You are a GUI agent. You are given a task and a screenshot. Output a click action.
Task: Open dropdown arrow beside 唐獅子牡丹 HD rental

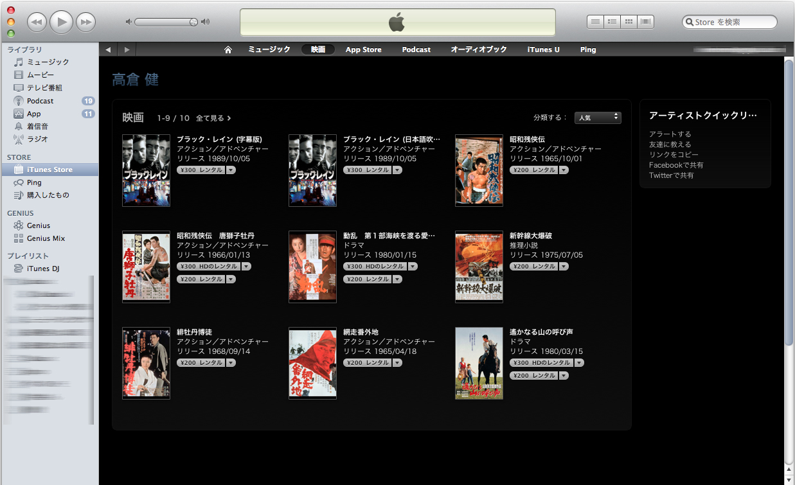point(246,267)
